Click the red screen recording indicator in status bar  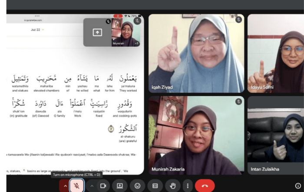tap(118, 16)
